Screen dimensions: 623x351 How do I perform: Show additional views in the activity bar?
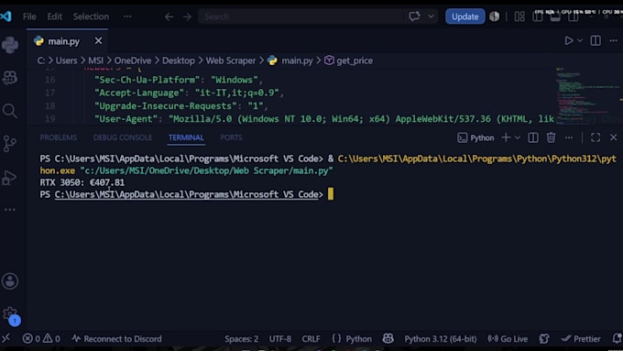[x=10, y=210]
